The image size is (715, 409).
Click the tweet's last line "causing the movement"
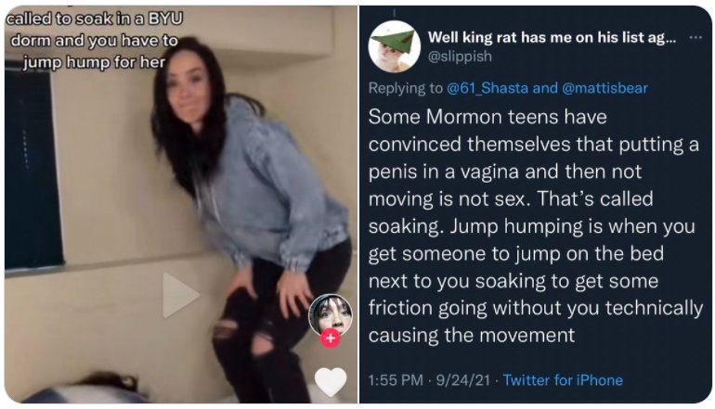click(x=472, y=336)
